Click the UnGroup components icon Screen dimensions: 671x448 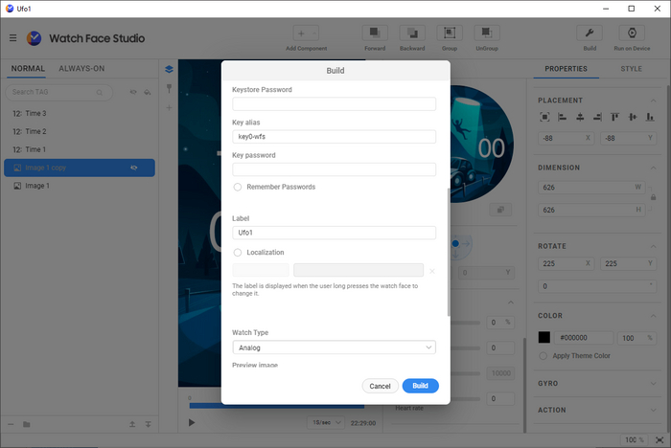[x=487, y=34]
